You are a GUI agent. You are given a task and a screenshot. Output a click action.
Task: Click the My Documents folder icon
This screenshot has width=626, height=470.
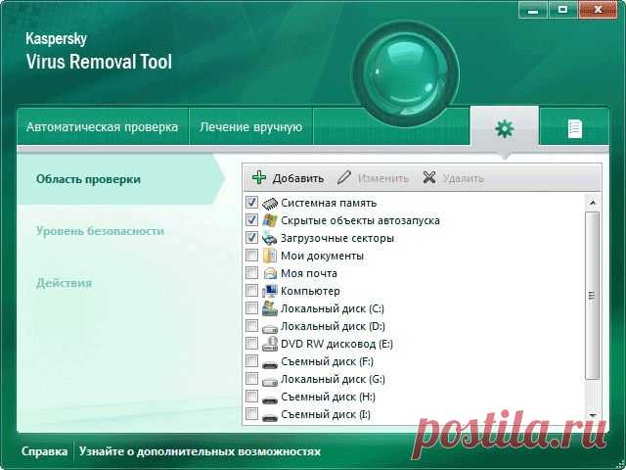[x=270, y=256]
